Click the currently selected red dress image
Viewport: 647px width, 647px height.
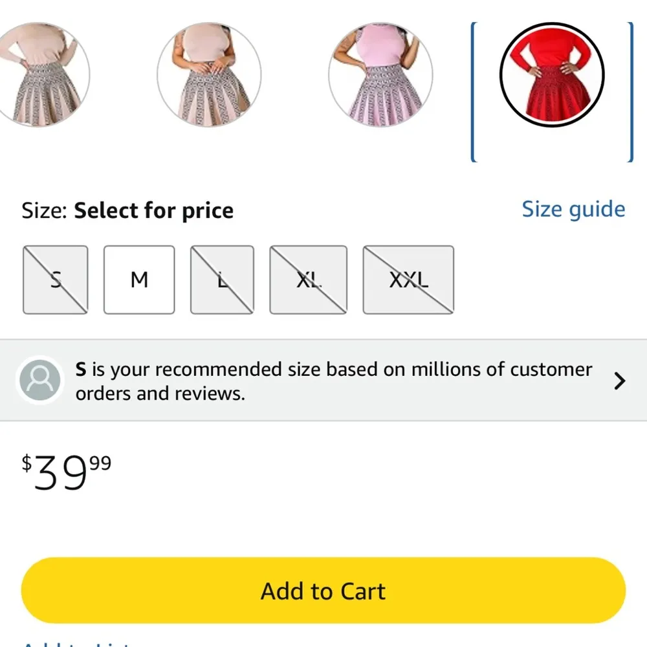(552, 74)
